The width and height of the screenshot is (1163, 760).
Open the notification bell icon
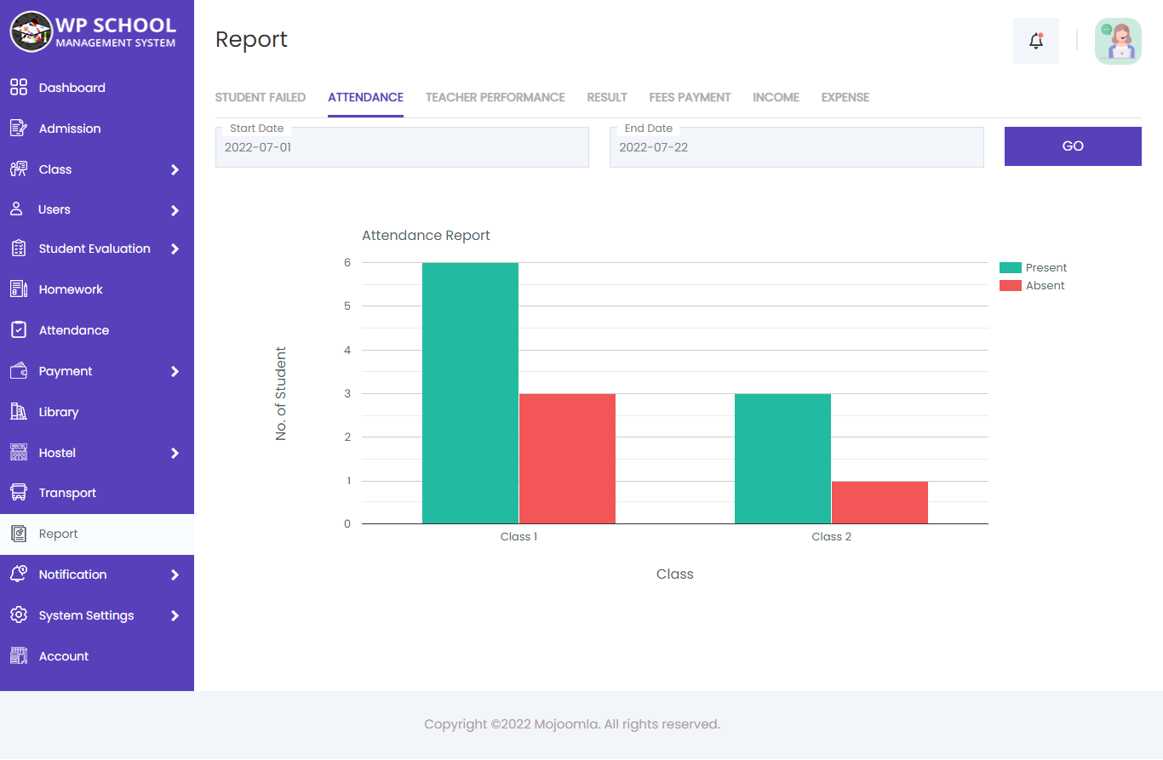tap(1036, 40)
